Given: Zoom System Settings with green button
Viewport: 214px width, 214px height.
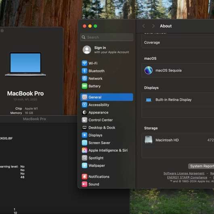Looking at the screenshot, I should [95, 26].
